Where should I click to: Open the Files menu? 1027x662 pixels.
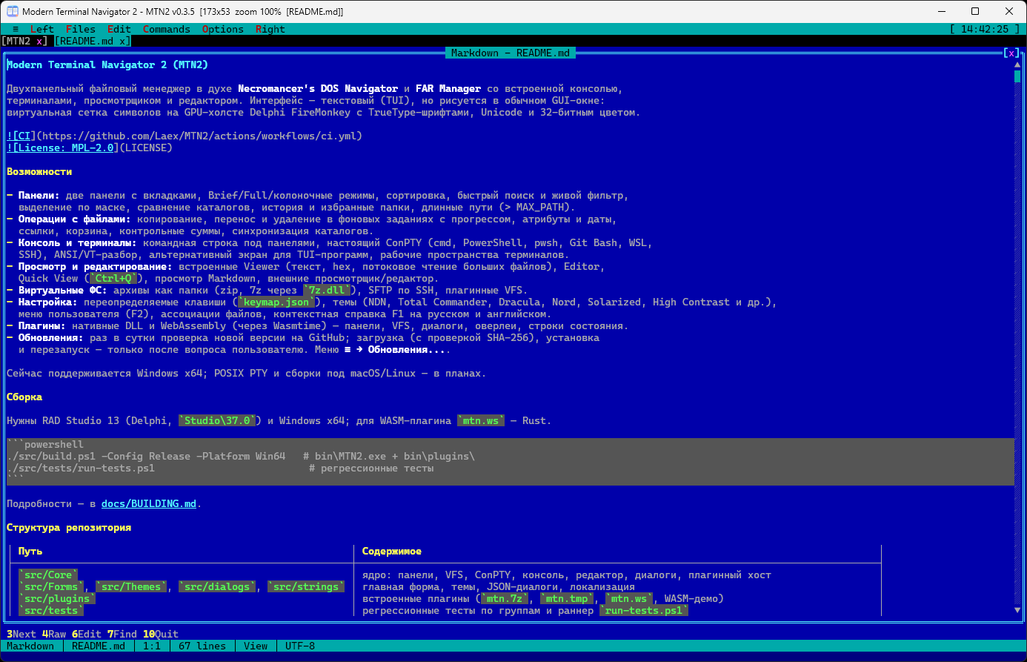click(x=81, y=29)
